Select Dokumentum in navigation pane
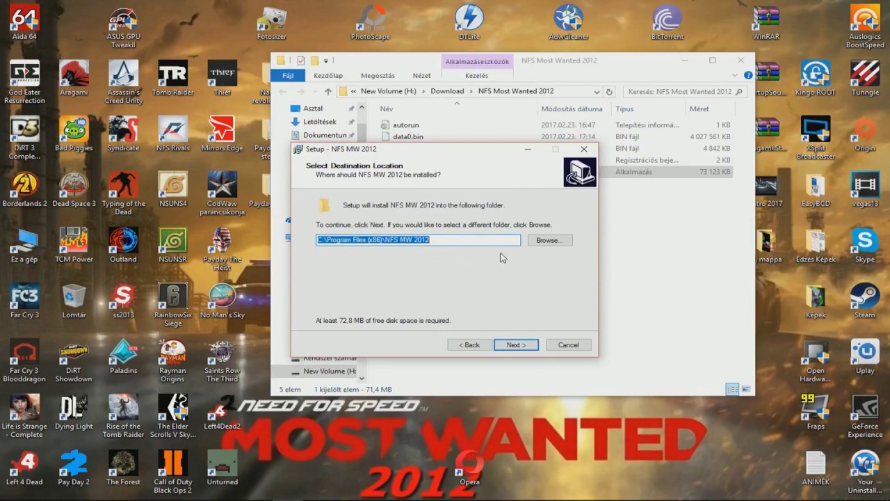Viewport: 890px width, 501px height. click(x=325, y=135)
